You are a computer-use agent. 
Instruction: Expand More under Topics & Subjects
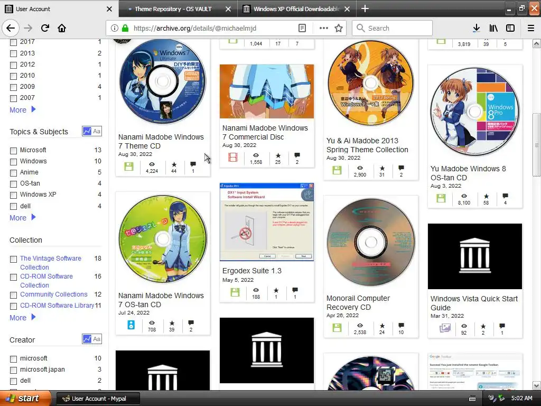(22, 218)
